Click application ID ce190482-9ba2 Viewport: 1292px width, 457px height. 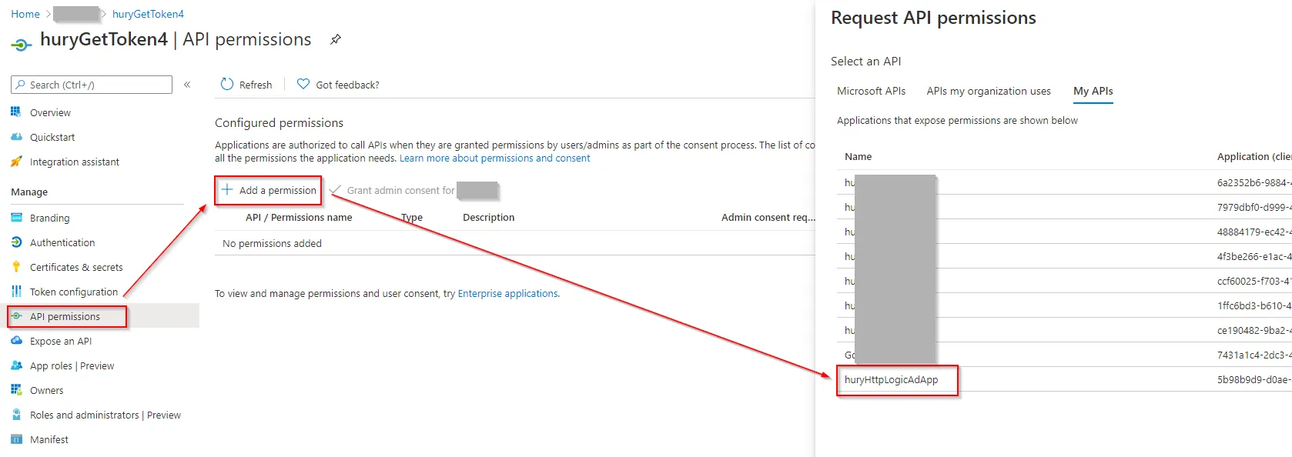click(1254, 330)
